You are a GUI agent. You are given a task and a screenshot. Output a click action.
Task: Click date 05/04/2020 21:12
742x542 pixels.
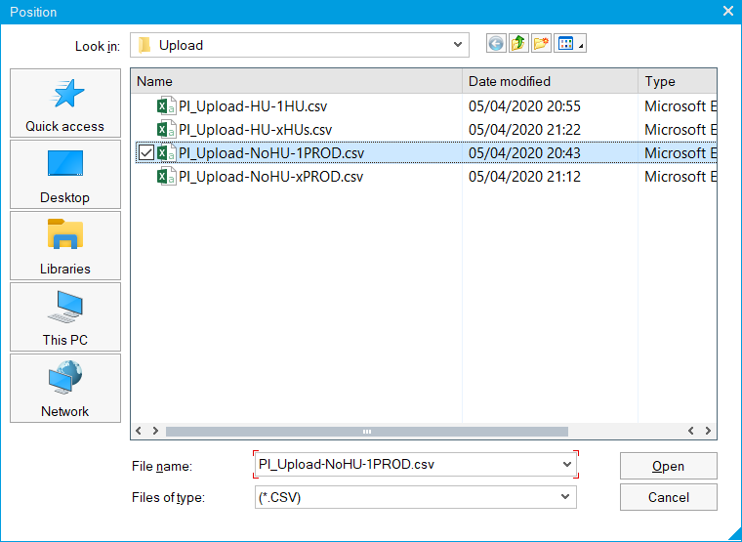coord(524,177)
